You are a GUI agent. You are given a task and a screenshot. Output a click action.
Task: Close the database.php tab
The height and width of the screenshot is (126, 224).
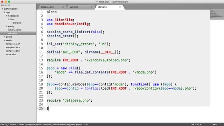pos(63,7)
